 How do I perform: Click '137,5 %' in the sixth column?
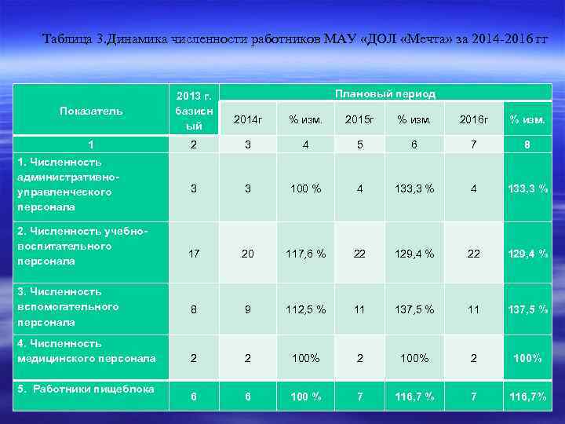click(414, 309)
